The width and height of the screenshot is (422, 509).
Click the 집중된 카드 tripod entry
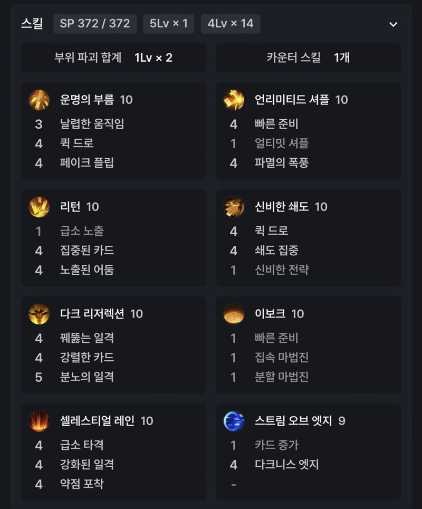click(87, 250)
